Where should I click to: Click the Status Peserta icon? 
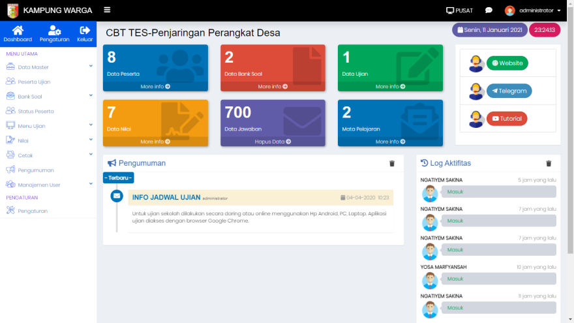pyautogui.click(x=10, y=110)
